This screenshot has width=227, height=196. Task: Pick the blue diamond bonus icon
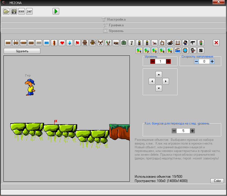coord(70,43)
